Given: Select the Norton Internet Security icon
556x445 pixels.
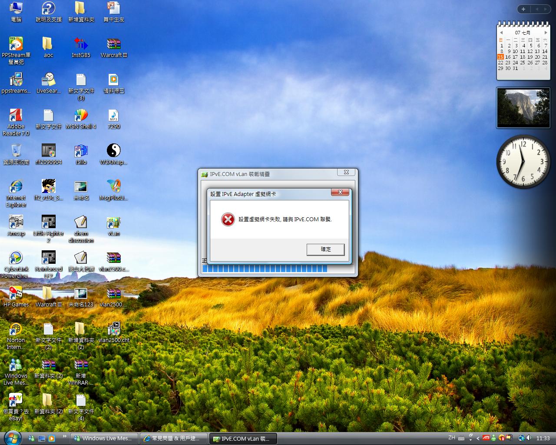Looking at the screenshot, I should pos(16,336).
